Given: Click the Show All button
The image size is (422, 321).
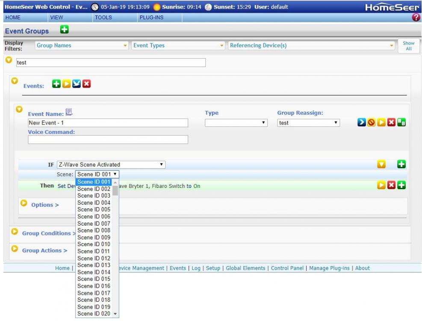Looking at the screenshot, I should [x=408, y=46].
